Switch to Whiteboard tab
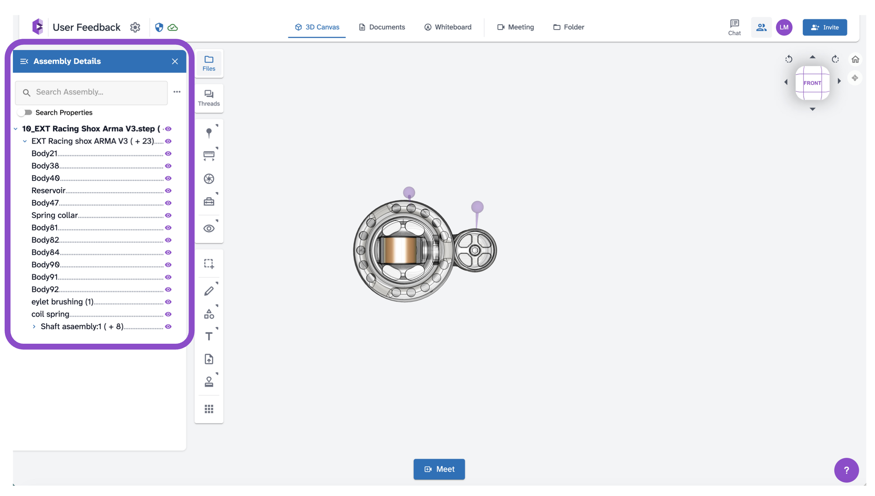Image resolution: width=875 pixels, height=496 pixels. (x=447, y=27)
